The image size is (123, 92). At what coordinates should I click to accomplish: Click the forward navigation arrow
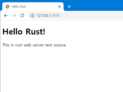point(14,15)
